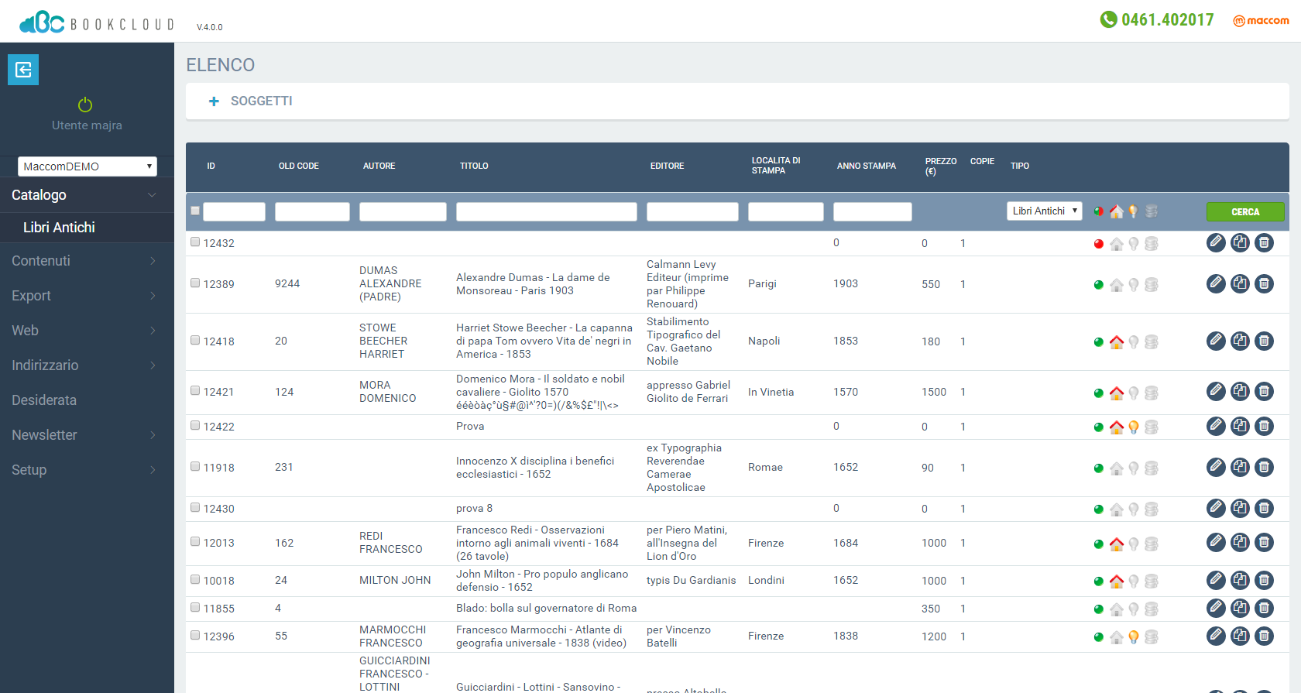1301x693 pixels.
Task: Click the coins filter icon in search row
Action: click(x=1152, y=211)
